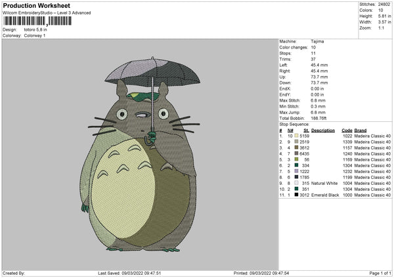394x278 pixels.
Task: Select the Natural White color swatch
Action: pos(297,183)
